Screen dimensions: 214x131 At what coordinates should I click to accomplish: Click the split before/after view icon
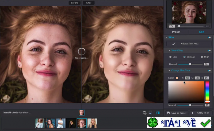click(x=158, y=113)
